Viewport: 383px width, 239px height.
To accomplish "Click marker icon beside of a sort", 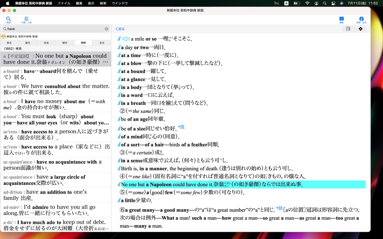I will click(119, 144).
